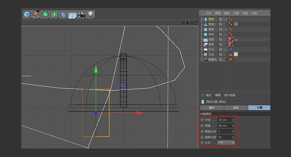Toggle the green checkmark on 圆柱 object
Image resolution: width=291 pixels, height=157 pixels.
click(x=226, y=19)
